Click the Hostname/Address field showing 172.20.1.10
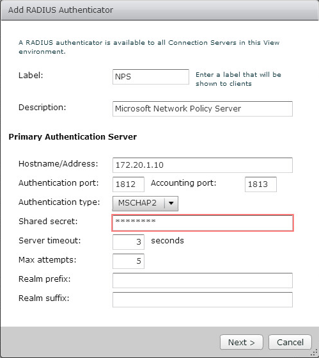Image resolution: width=319 pixels, height=358 pixels. pos(203,165)
